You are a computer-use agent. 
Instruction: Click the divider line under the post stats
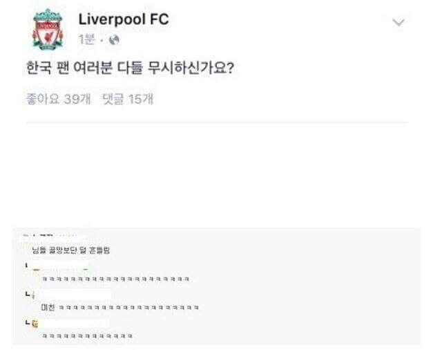click(215, 123)
